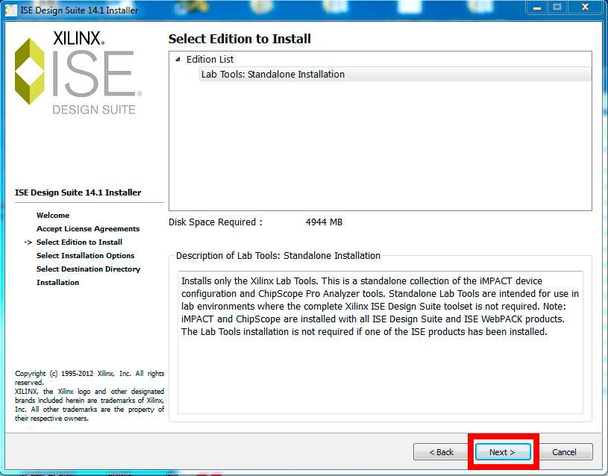Click the Select Destination Directory step
This screenshot has width=608, height=476.
[x=88, y=269]
